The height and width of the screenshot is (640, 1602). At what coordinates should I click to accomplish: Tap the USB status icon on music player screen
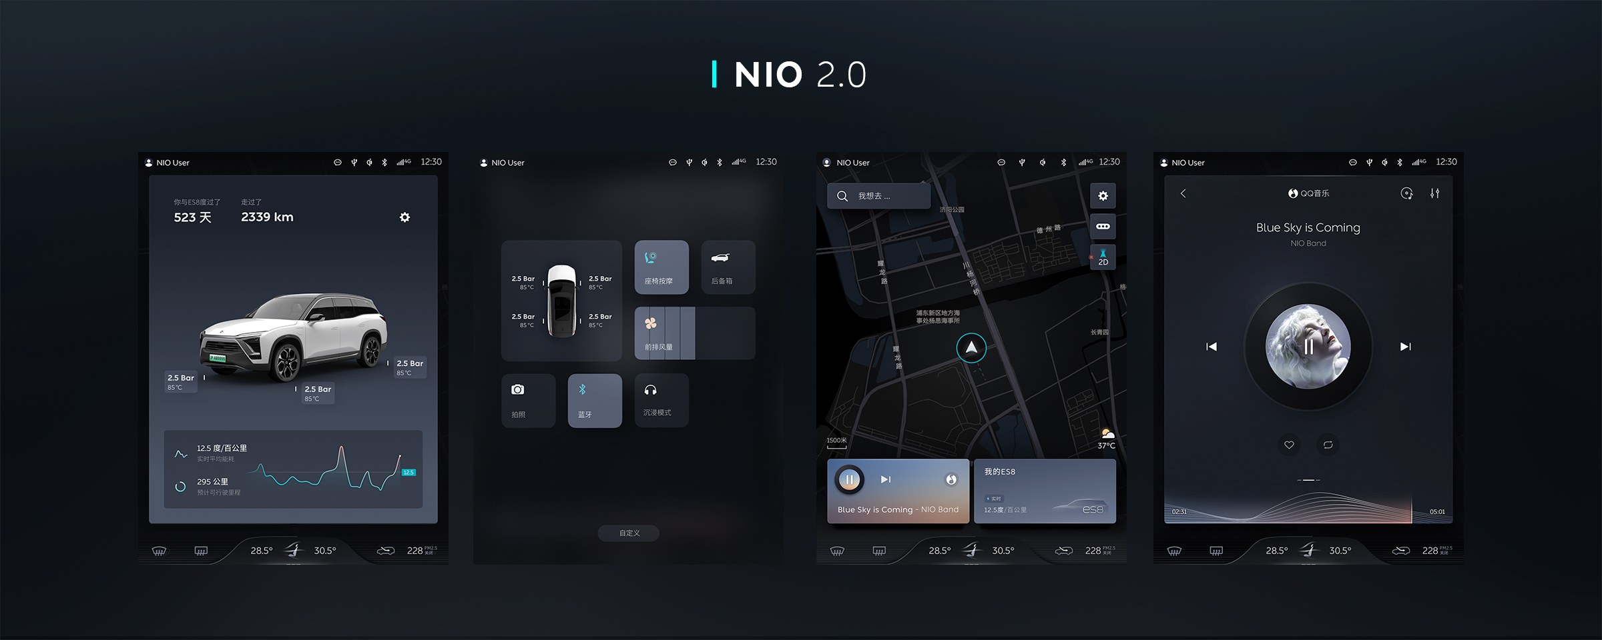1369,162
